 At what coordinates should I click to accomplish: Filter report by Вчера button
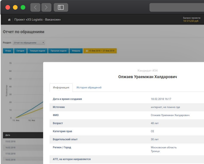point(8,51)
